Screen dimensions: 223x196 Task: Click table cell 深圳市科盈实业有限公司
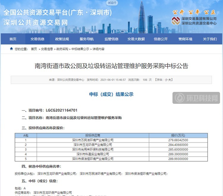[x=93, y=154]
